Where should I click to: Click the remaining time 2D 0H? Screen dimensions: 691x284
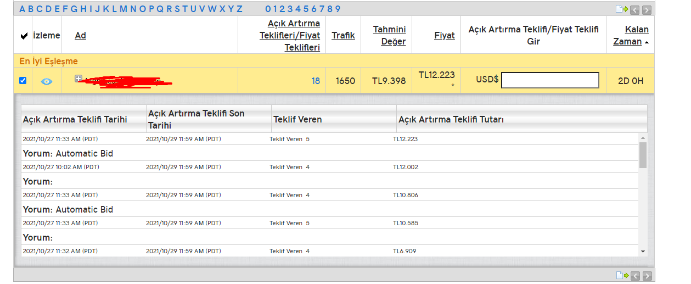(x=631, y=81)
